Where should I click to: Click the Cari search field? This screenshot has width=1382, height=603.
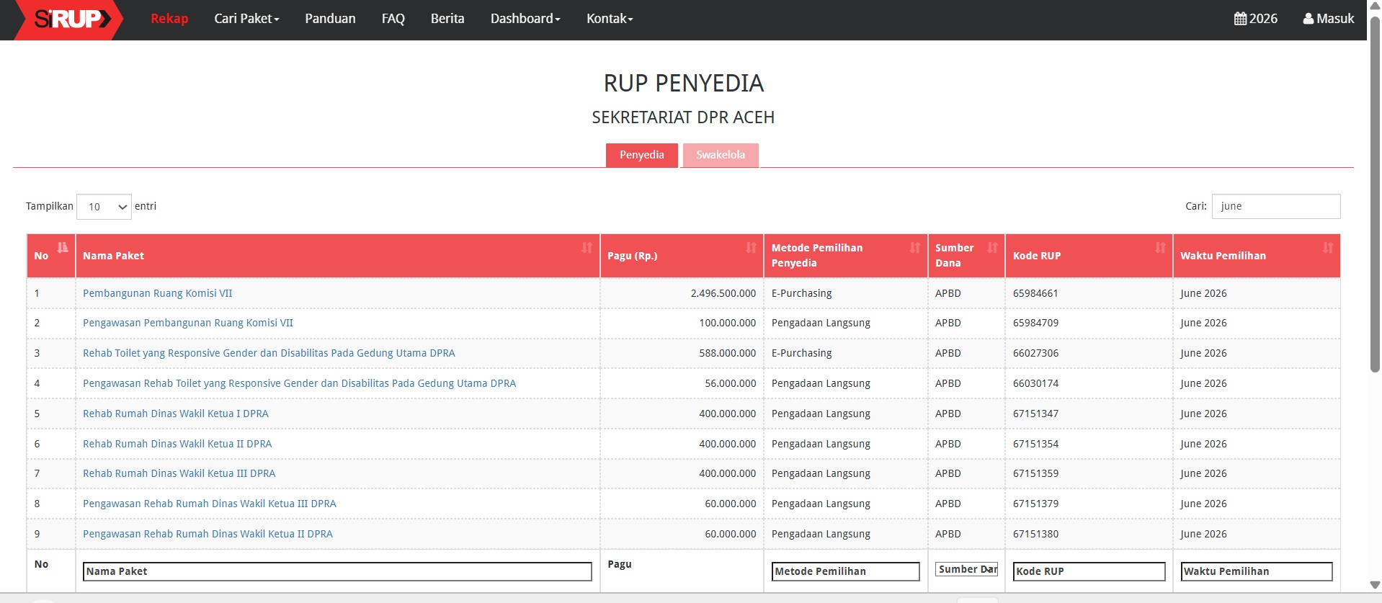(1276, 206)
